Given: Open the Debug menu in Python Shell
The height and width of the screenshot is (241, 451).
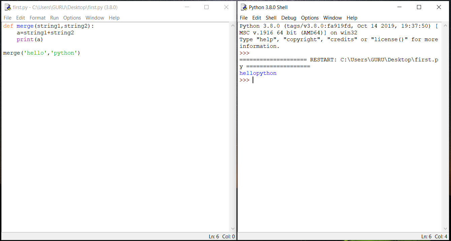Looking at the screenshot, I should coord(289,18).
